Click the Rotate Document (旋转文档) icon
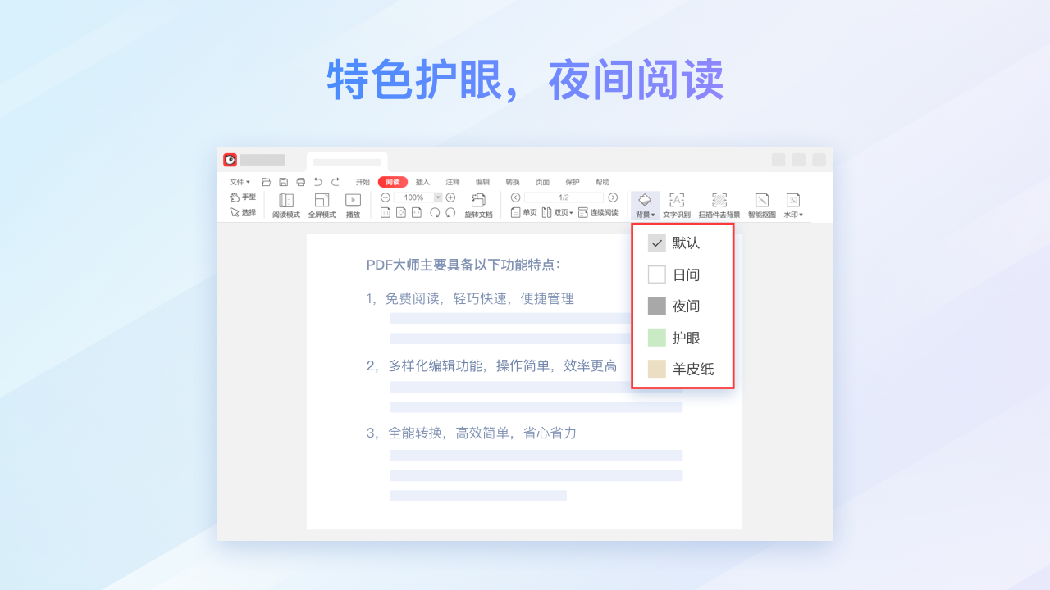This screenshot has height=590, width=1050. click(x=478, y=201)
